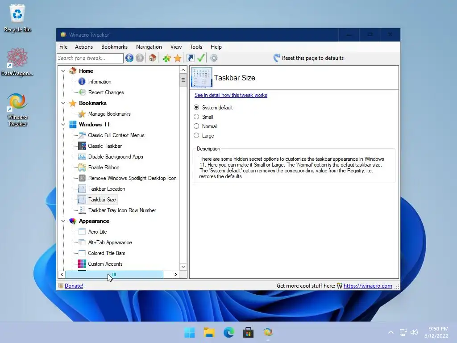Click the horizontal scrollbar right arrow
The width and height of the screenshot is (457, 343).
tap(175, 275)
